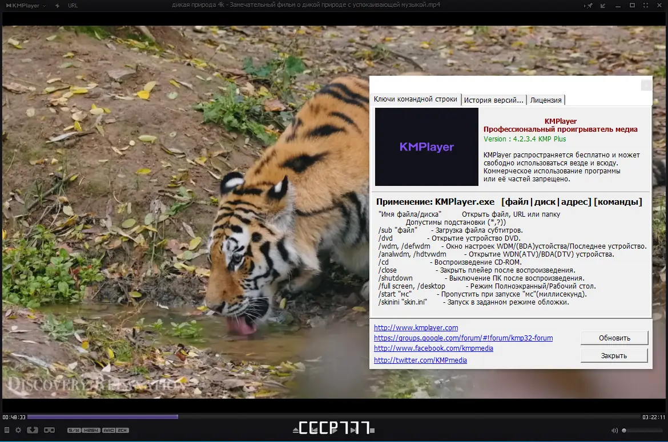Close the About dialog with corner X
668x442 pixels.
(x=646, y=85)
